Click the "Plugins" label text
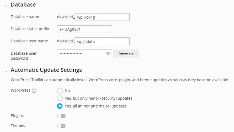The image size is (234, 132). coord(17,116)
